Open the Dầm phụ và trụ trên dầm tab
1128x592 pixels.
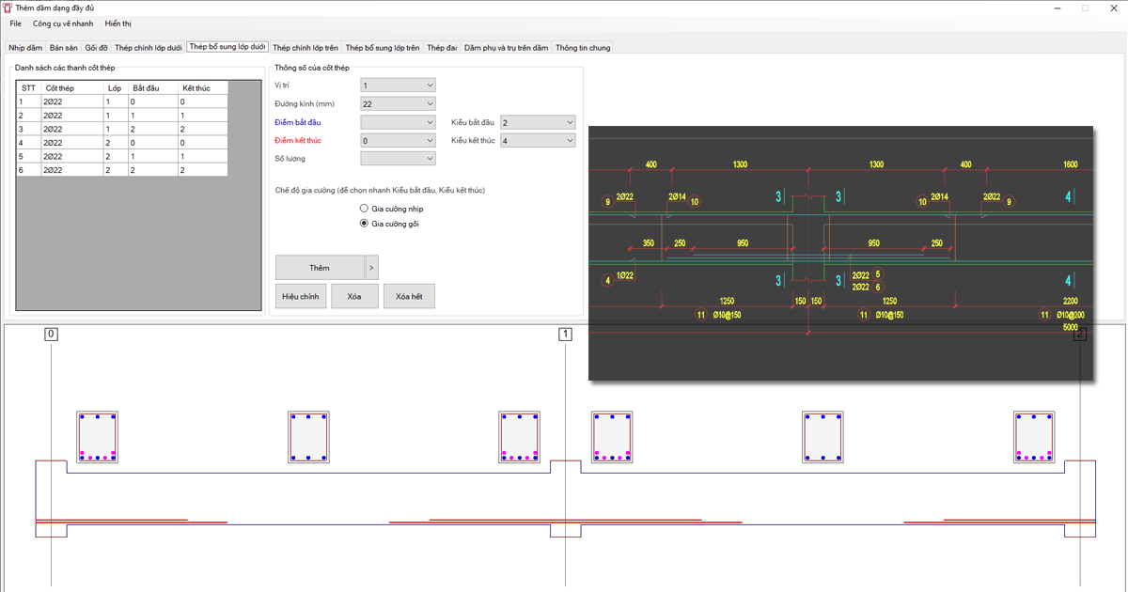(x=506, y=47)
